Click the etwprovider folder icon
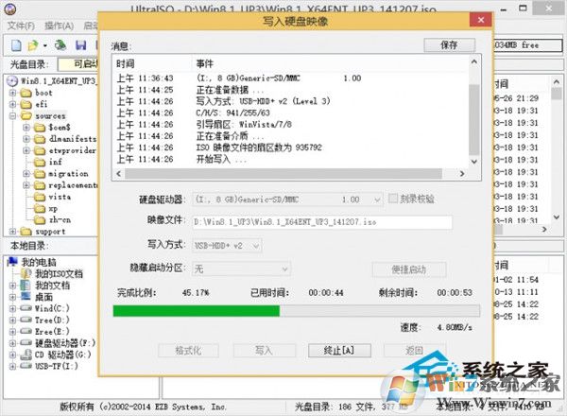This screenshot has height=416, width=567. coord(40,151)
